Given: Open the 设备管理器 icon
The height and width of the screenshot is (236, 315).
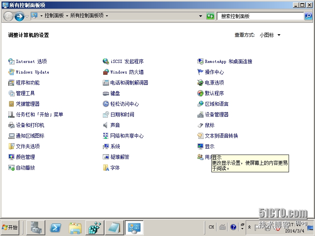Looking at the screenshot, I should click(200, 114).
